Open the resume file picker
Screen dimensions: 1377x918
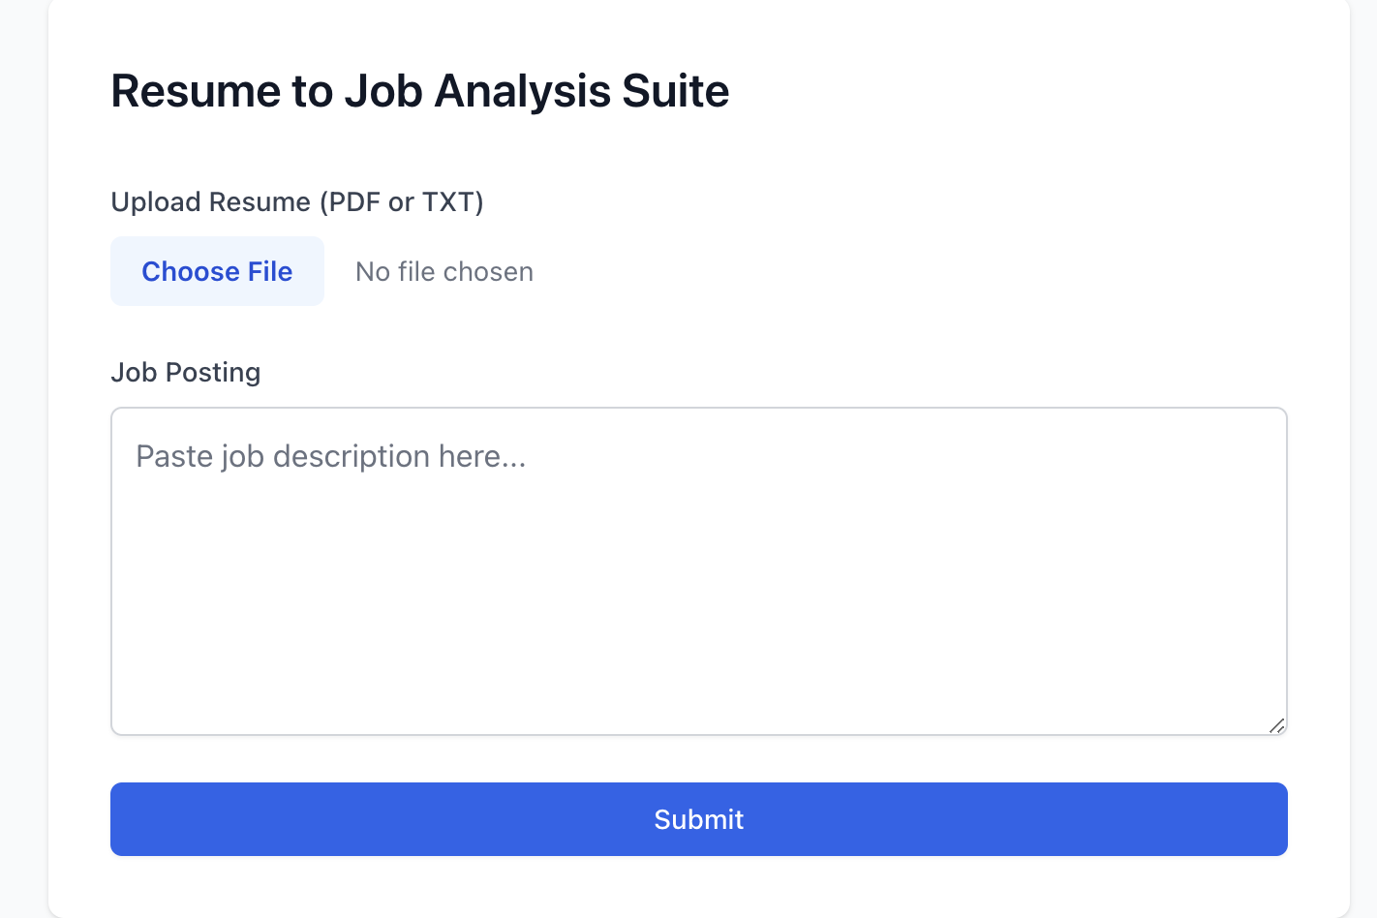(x=217, y=271)
